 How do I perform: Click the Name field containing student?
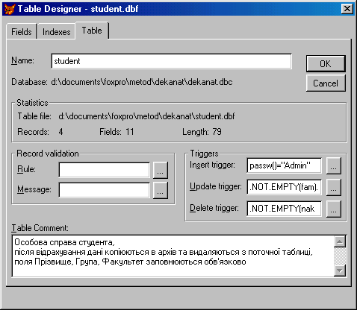tap(171, 61)
